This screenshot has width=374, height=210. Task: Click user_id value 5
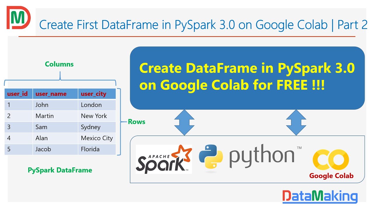coord(19,149)
